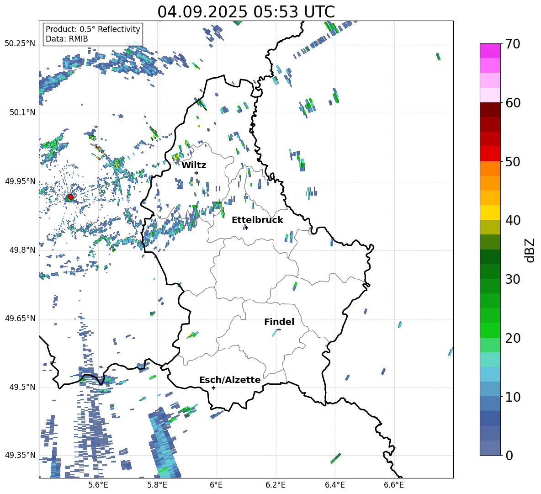Click the 49.5°N latitude label
The height and width of the screenshot is (494, 541).
(x=22, y=387)
